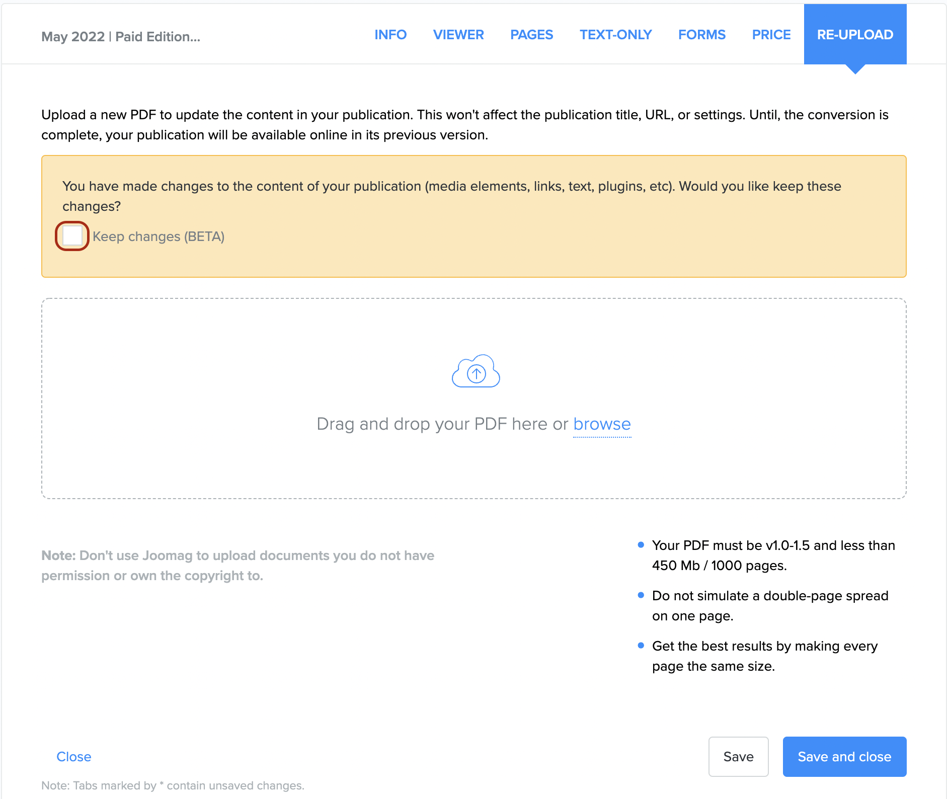
Task: Switch to the VIEWER tab
Action: [458, 35]
